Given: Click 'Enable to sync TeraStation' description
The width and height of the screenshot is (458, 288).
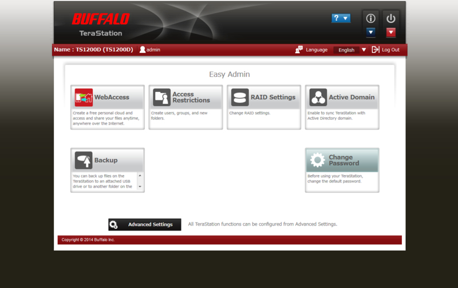Looking at the screenshot, I should point(336,116).
